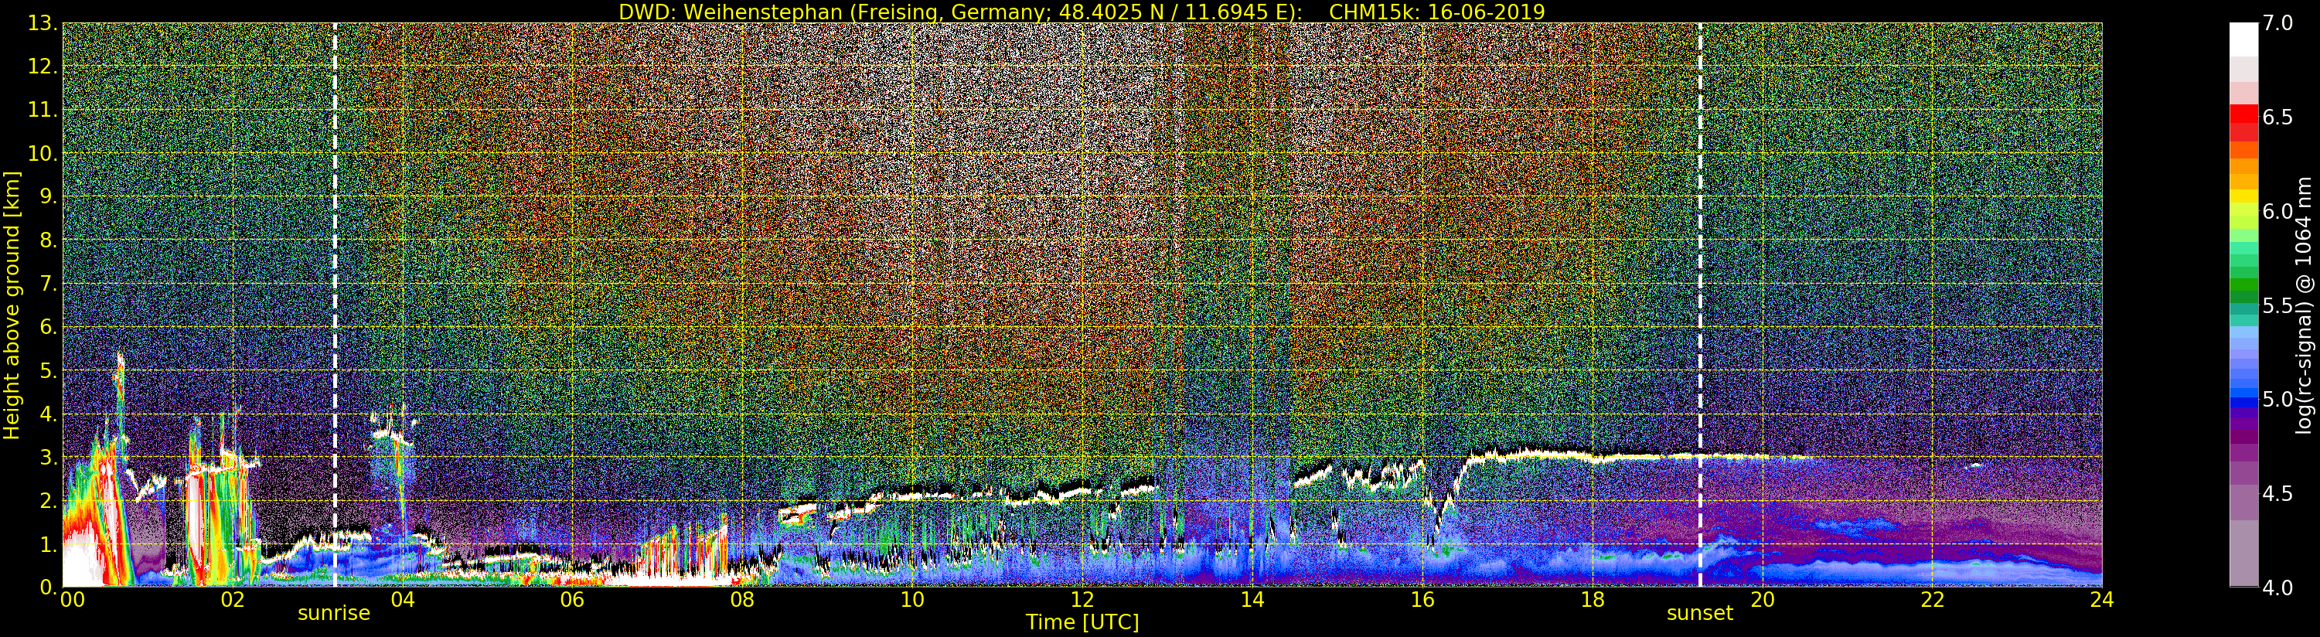The width and height of the screenshot is (2320, 637).
Task: Select the 06 tick on the time axis
Action: (x=572, y=600)
